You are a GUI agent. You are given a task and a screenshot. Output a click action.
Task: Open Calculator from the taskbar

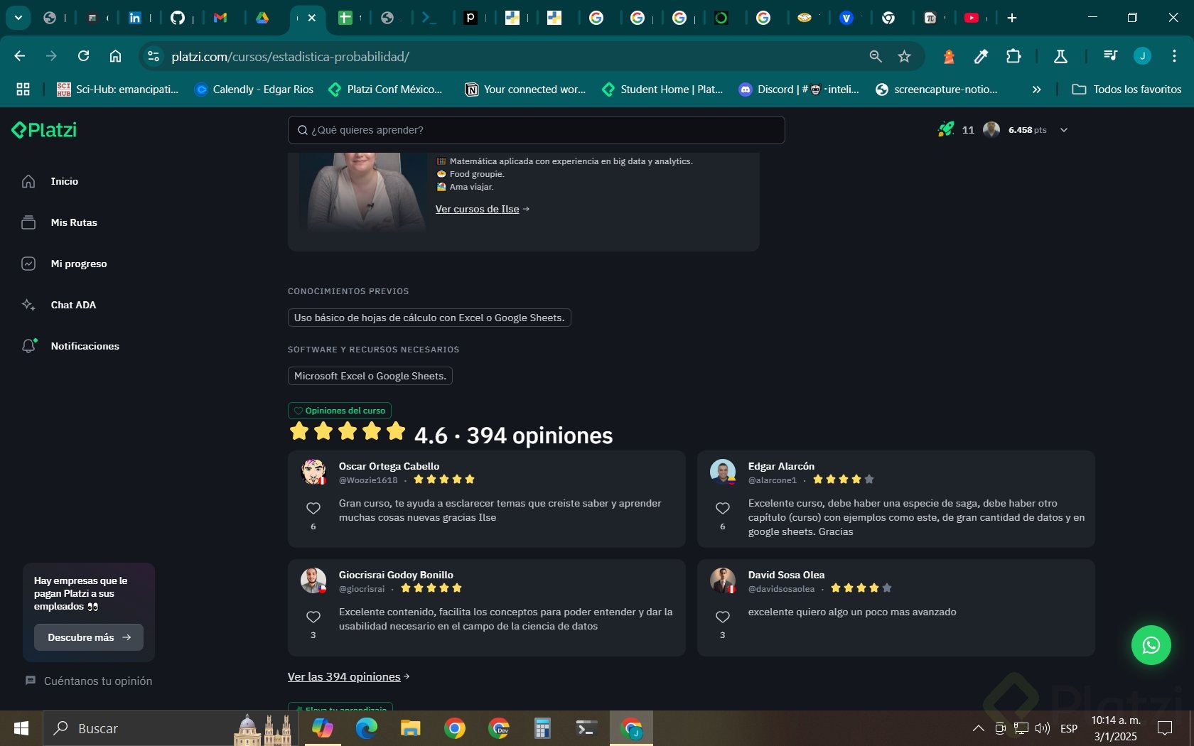pyautogui.click(x=543, y=728)
